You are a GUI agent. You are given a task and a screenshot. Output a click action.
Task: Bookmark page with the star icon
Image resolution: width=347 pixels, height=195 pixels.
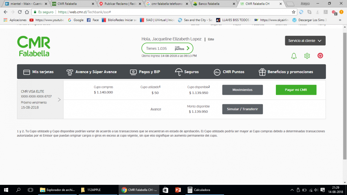(x=294, y=12)
